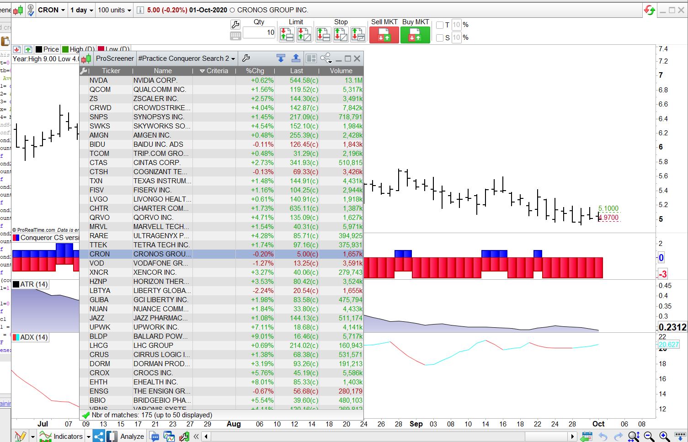Open chat bubbles icon in bottom toolbar
688x442 pixels.
coord(155,436)
